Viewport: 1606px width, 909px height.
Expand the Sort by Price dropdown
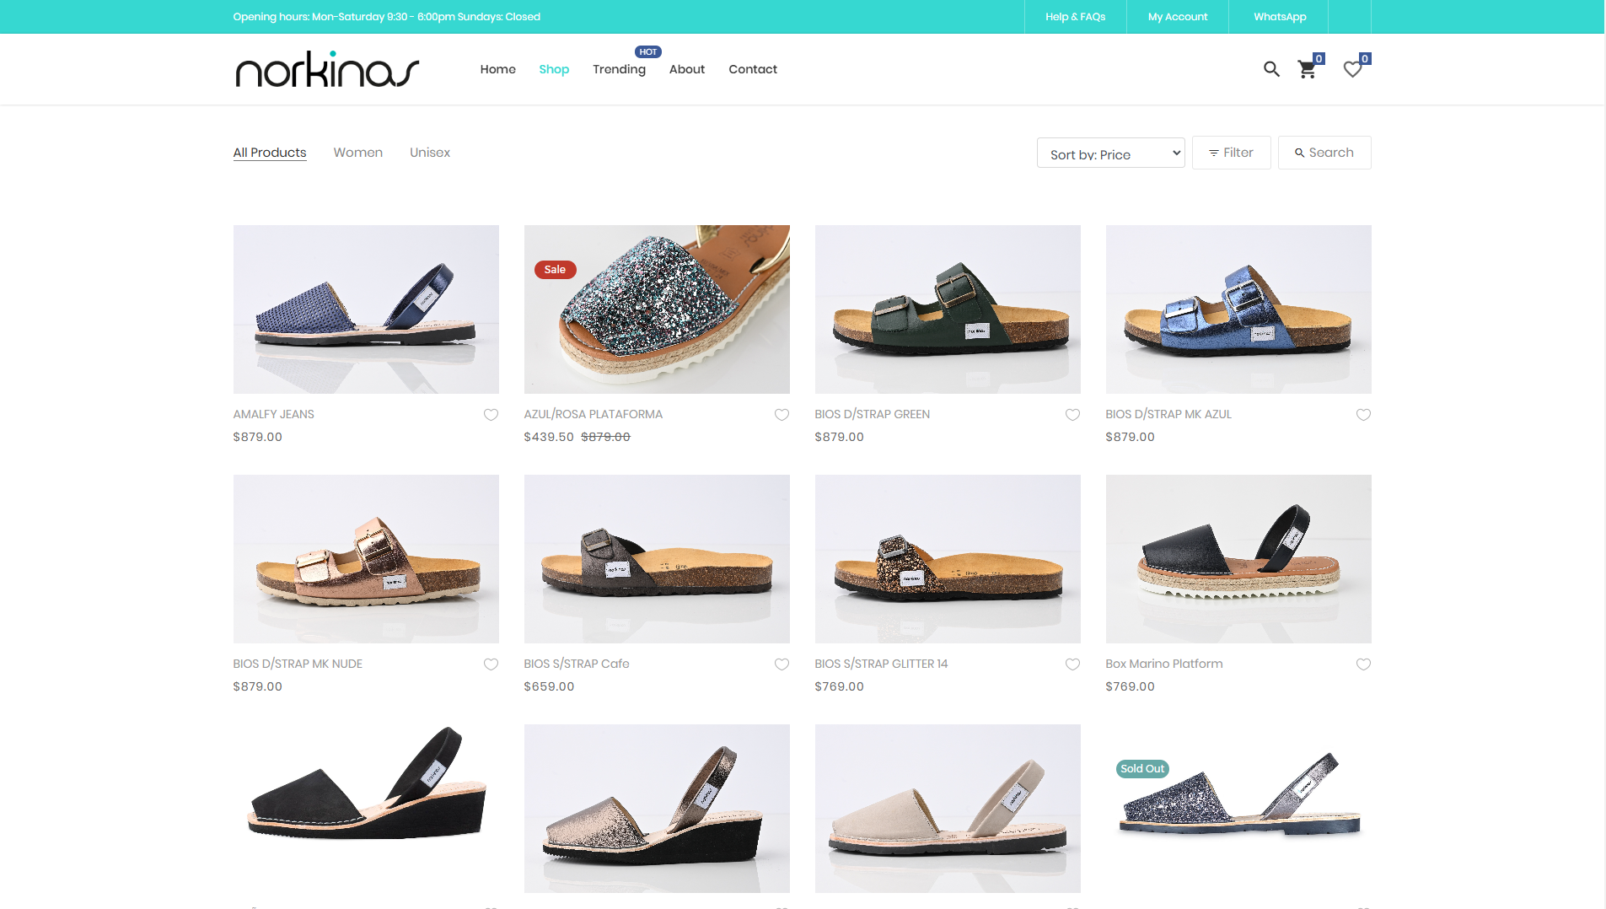pyautogui.click(x=1110, y=153)
